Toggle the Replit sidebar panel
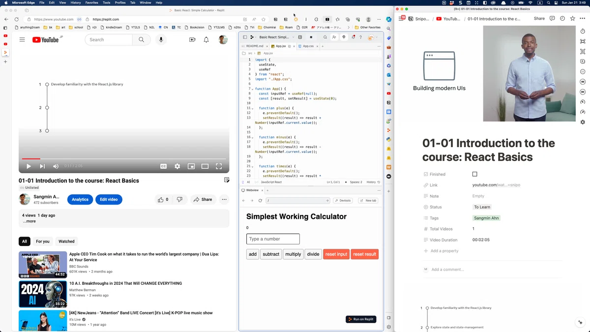Viewport: 590px width, 332px height. pyautogui.click(x=245, y=37)
